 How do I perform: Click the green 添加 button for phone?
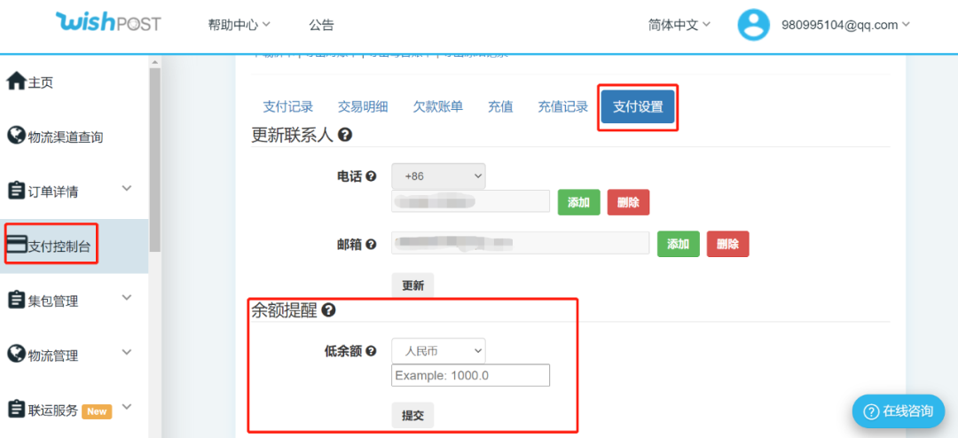578,202
